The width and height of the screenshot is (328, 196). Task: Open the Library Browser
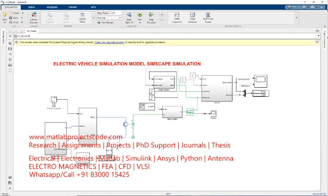click(34, 17)
